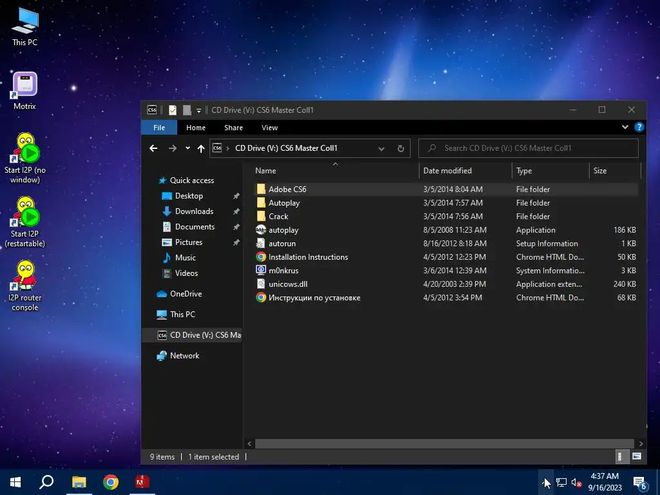Select Start I2P (no window) shortcut

pyautogui.click(x=25, y=159)
